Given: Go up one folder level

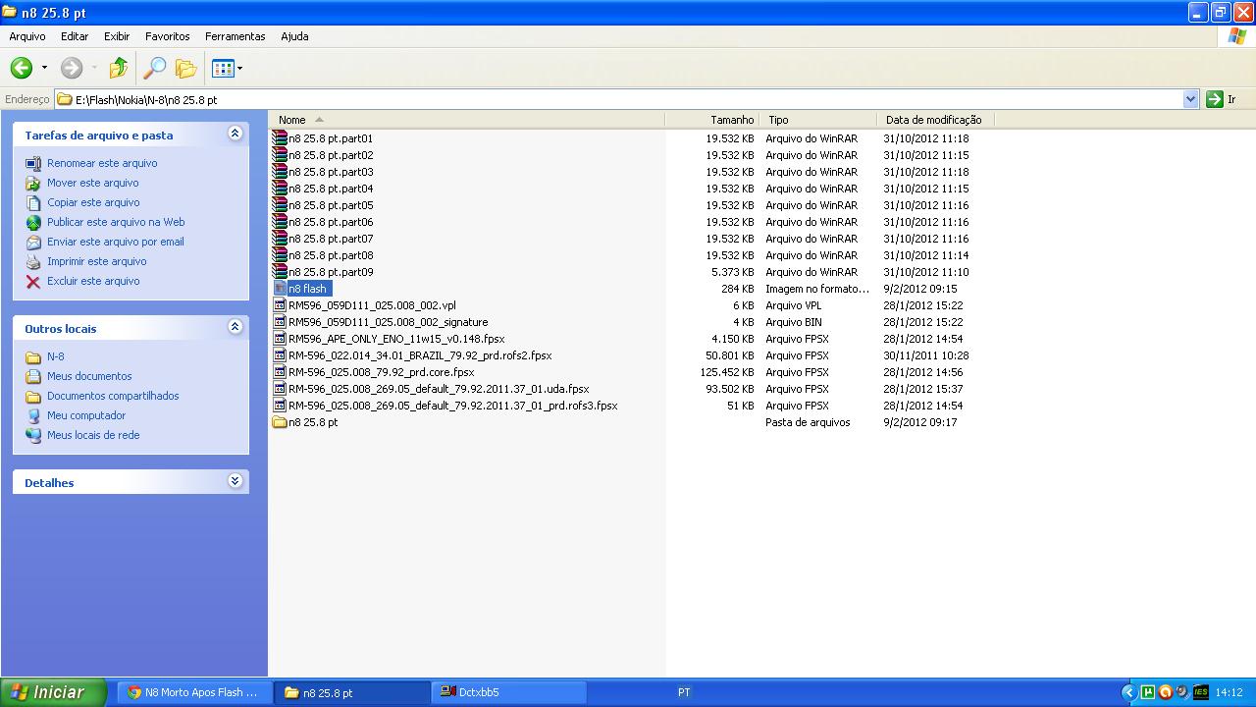Looking at the screenshot, I should (119, 68).
